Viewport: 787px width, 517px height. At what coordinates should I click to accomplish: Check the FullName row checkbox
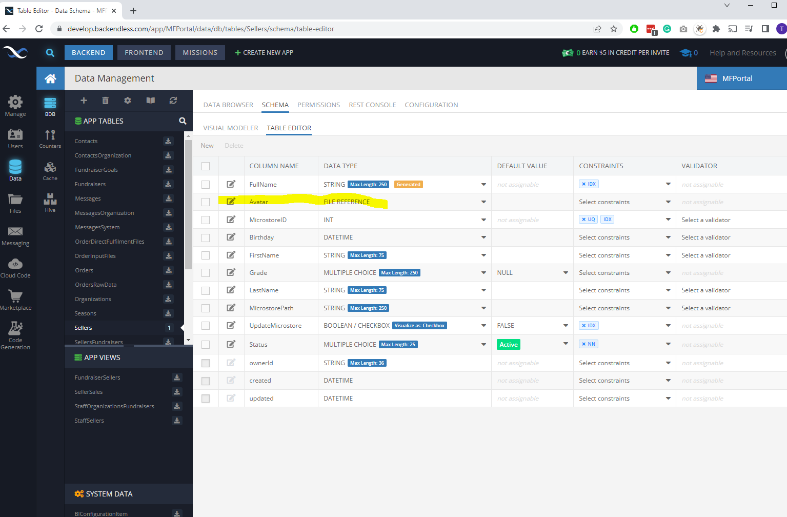[x=206, y=185]
